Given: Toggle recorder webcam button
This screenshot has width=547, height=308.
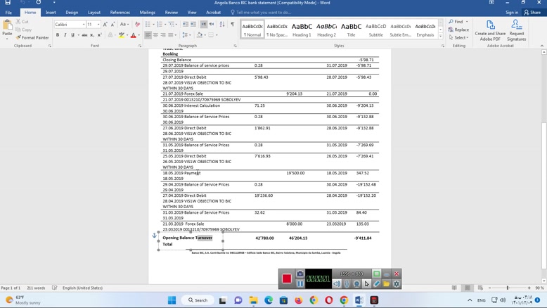Looking at the screenshot, I should coord(356,284).
